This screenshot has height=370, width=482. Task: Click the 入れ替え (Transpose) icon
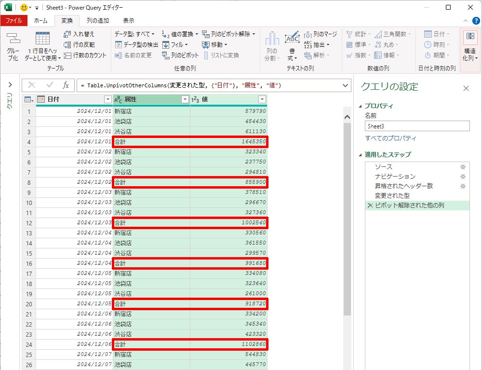pos(67,34)
